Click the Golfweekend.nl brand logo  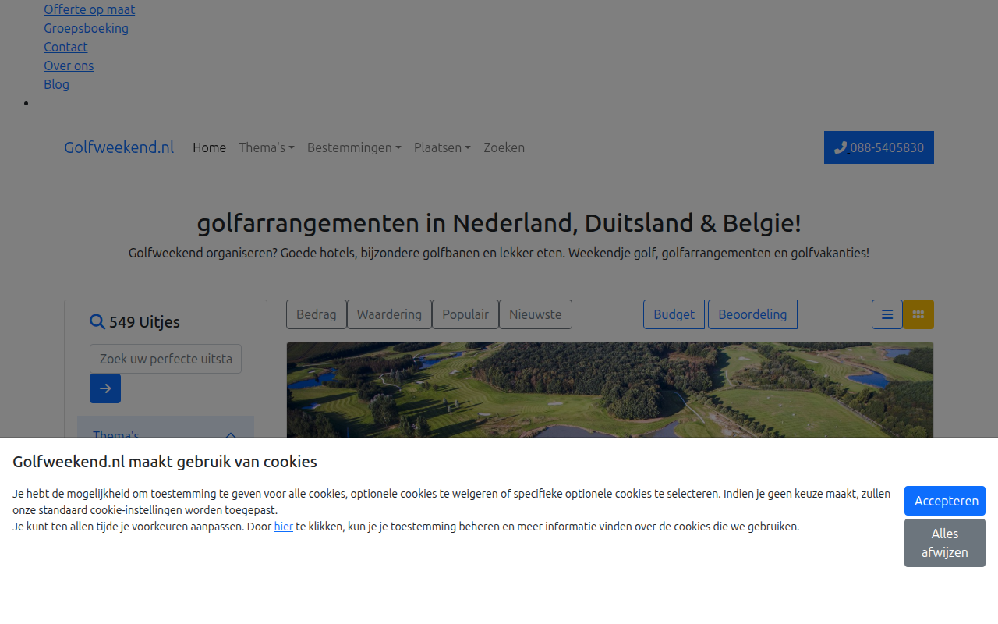119,147
